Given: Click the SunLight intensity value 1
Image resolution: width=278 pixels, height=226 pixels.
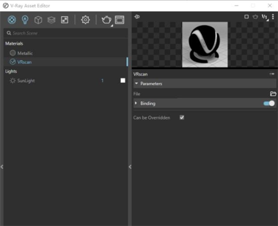Looking at the screenshot, I should [102, 81].
